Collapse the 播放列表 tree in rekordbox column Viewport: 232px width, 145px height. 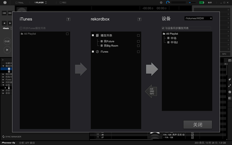point(93,35)
